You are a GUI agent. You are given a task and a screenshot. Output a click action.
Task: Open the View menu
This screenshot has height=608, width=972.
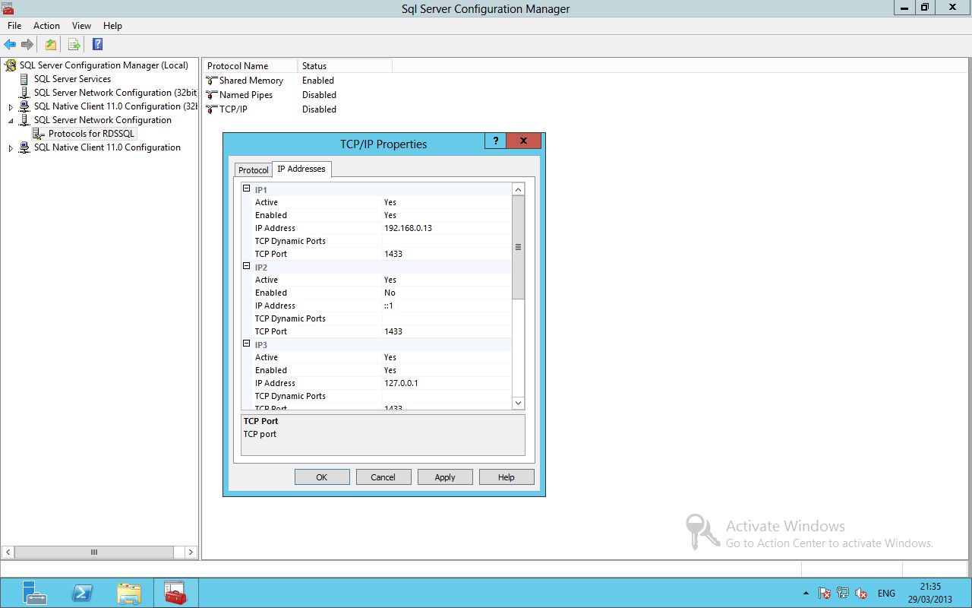82,26
